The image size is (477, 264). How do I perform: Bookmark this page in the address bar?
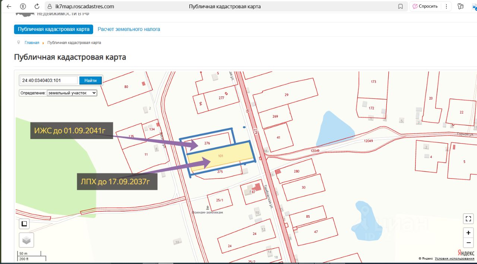coord(401,6)
